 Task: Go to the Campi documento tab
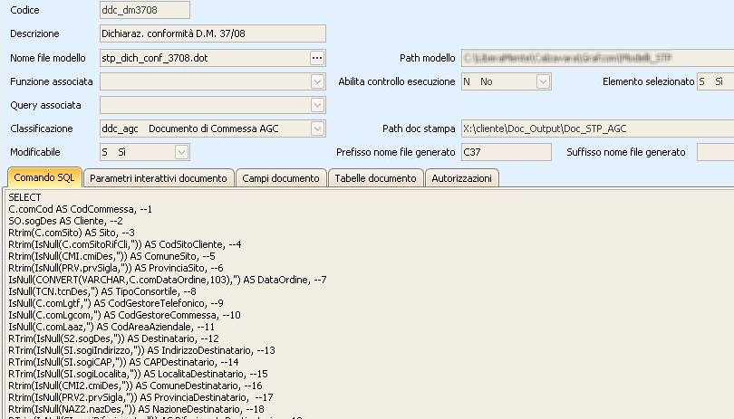click(281, 178)
